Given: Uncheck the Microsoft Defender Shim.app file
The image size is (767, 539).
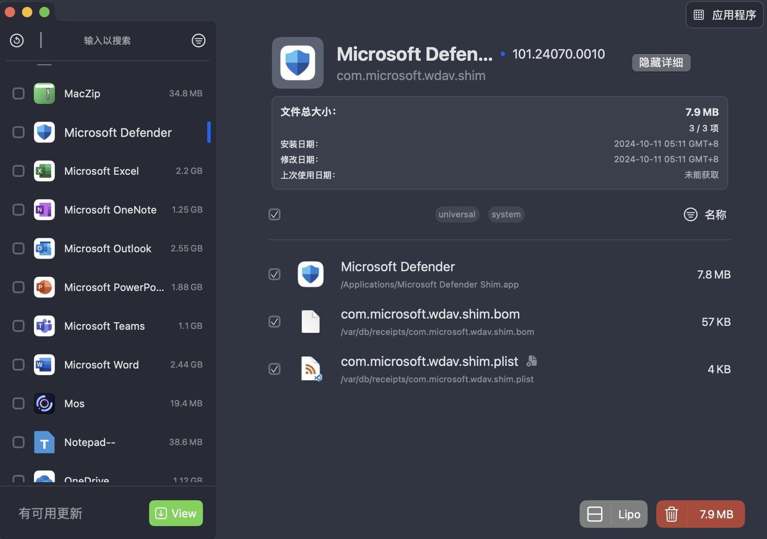Looking at the screenshot, I should 274,274.
